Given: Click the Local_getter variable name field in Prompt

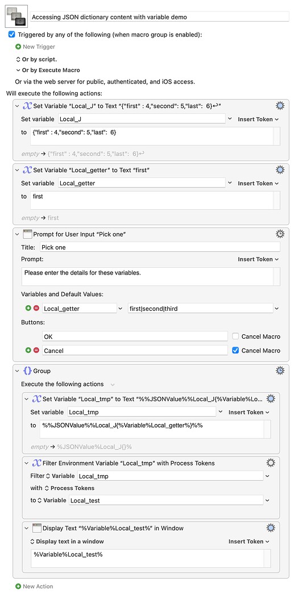Looking at the screenshot, I should pos(80,308).
